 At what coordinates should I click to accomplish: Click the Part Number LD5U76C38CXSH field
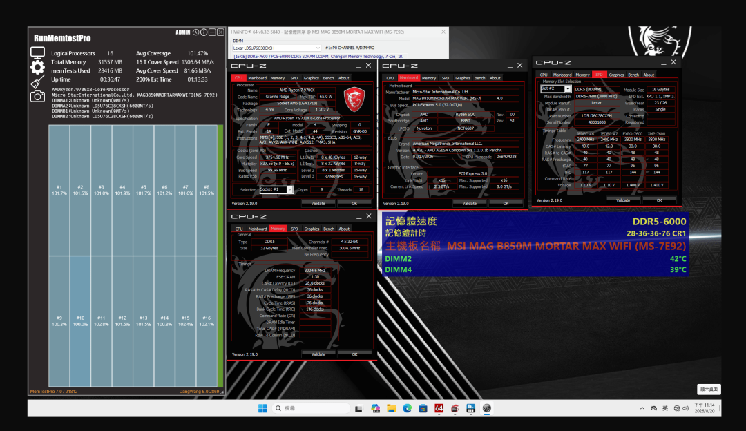pyautogui.click(x=596, y=115)
